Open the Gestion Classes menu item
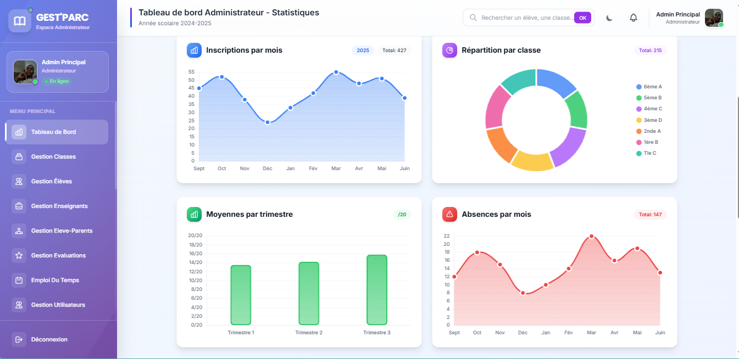Screen dimensions: 739x359 point(57,156)
